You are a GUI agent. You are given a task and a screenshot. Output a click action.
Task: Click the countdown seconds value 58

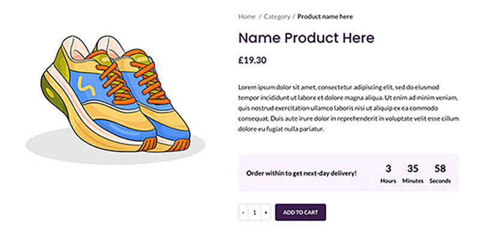point(440,169)
